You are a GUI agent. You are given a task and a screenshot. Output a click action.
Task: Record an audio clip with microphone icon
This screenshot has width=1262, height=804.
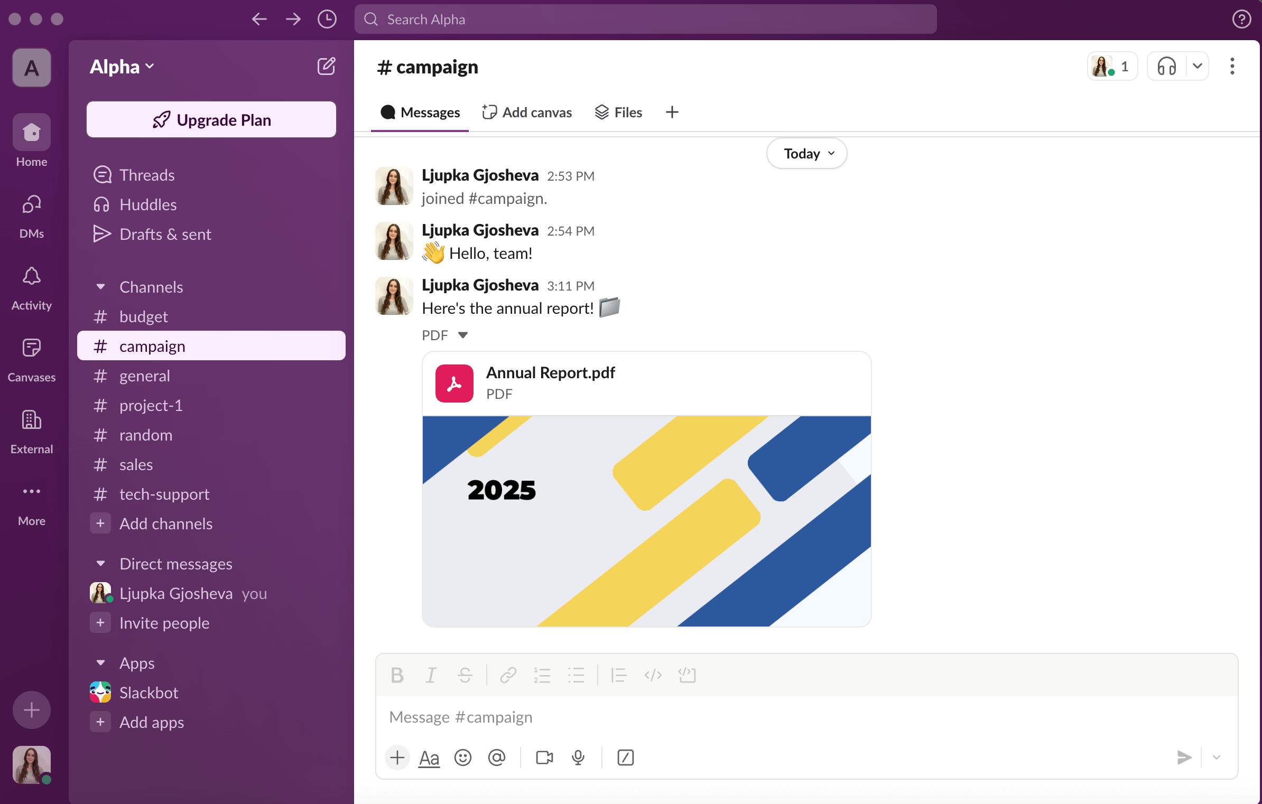pos(578,758)
